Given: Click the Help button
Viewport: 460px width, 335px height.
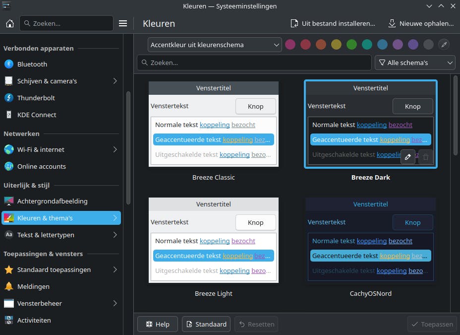Looking at the screenshot, I should coord(158,324).
